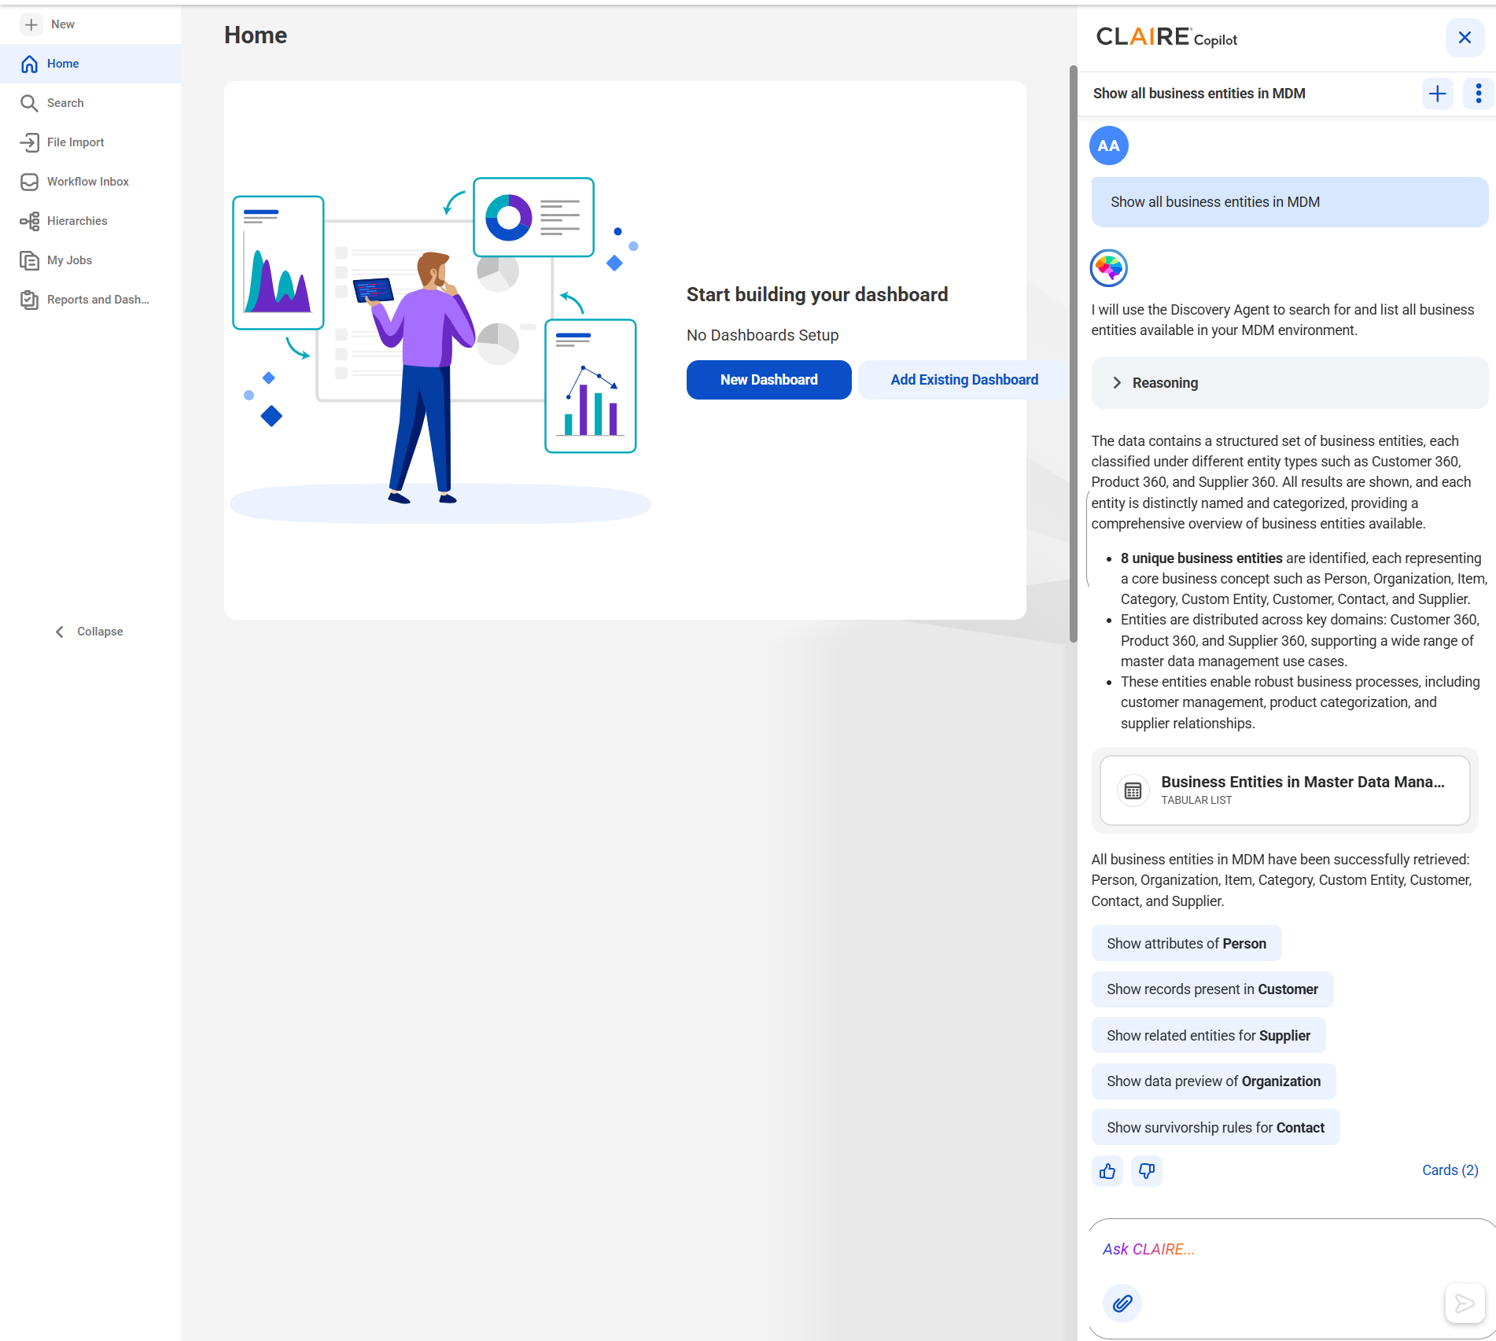1496x1341 pixels.
Task: Open Workflow Inbox
Action: tap(90, 182)
